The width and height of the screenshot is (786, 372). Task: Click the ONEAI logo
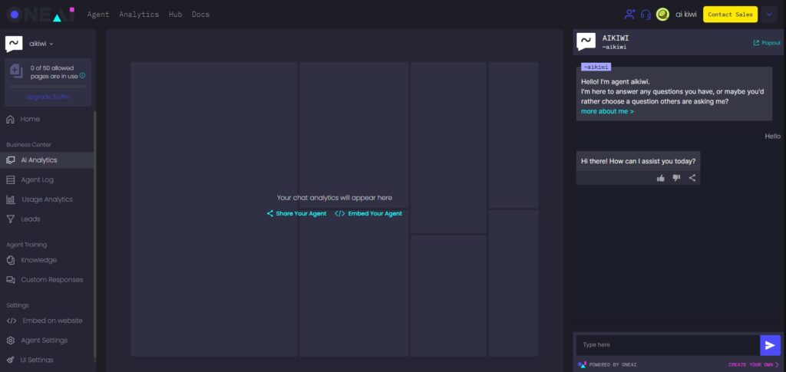pyautogui.click(x=41, y=15)
